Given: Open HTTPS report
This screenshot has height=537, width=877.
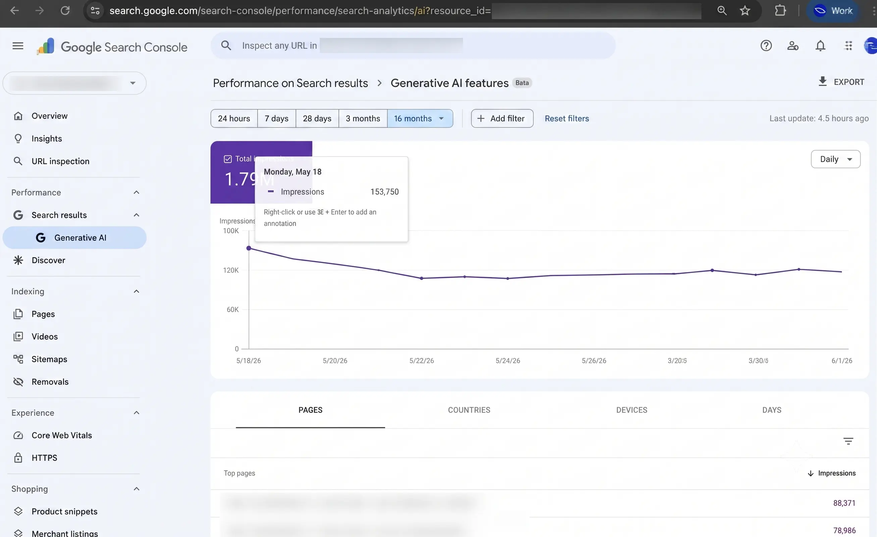Looking at the screenshot, I should coord(44,458).
